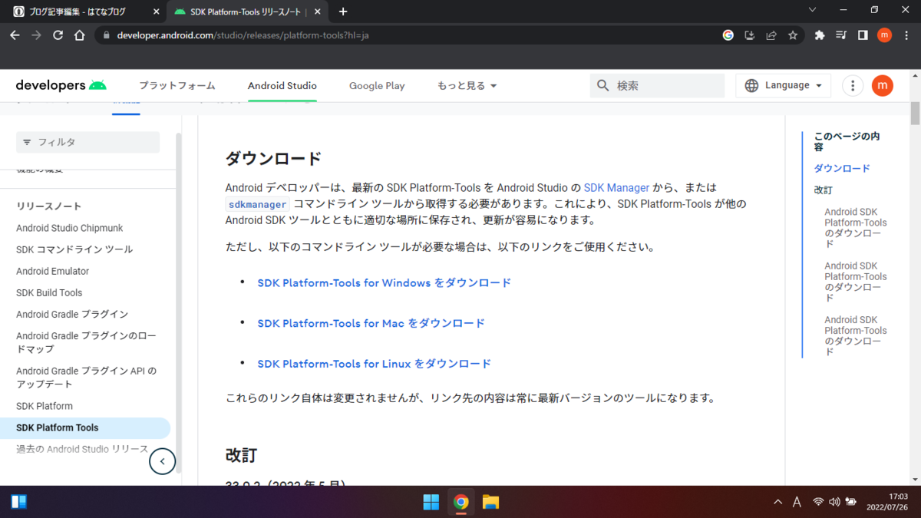Click the page vertical scrollbar thumb
The image size is (921, 518).
[915, 112]
